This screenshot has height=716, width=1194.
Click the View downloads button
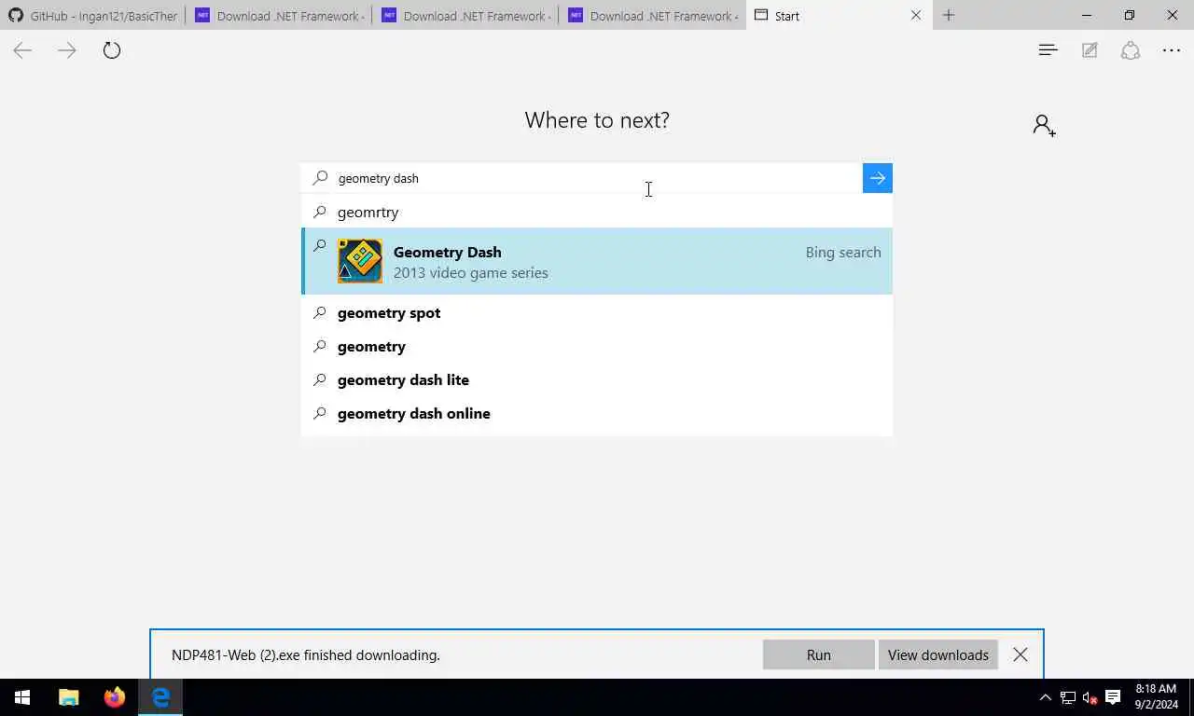938,654
